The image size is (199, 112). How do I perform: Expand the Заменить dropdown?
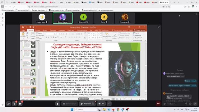coord(138,35)
